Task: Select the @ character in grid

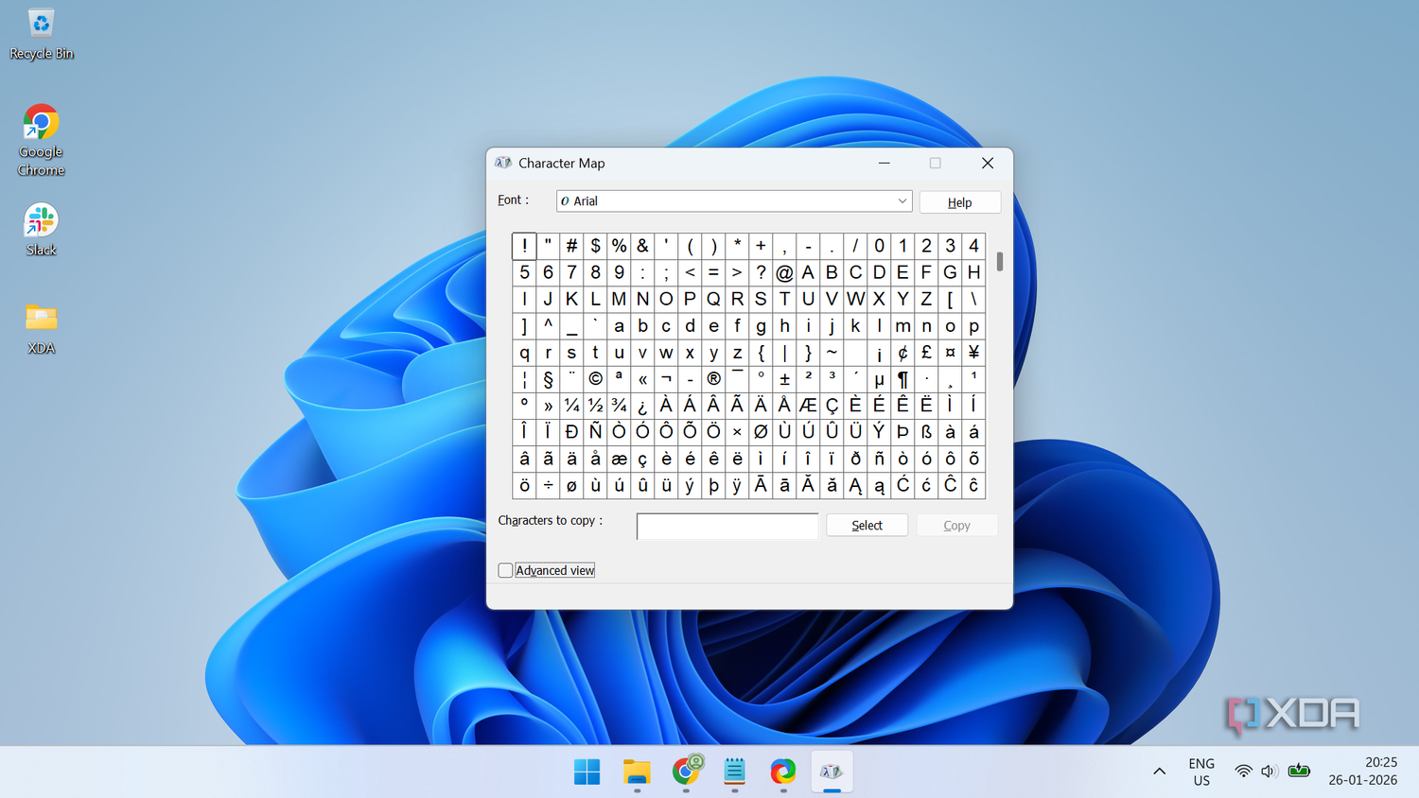Action: [784, 272]
